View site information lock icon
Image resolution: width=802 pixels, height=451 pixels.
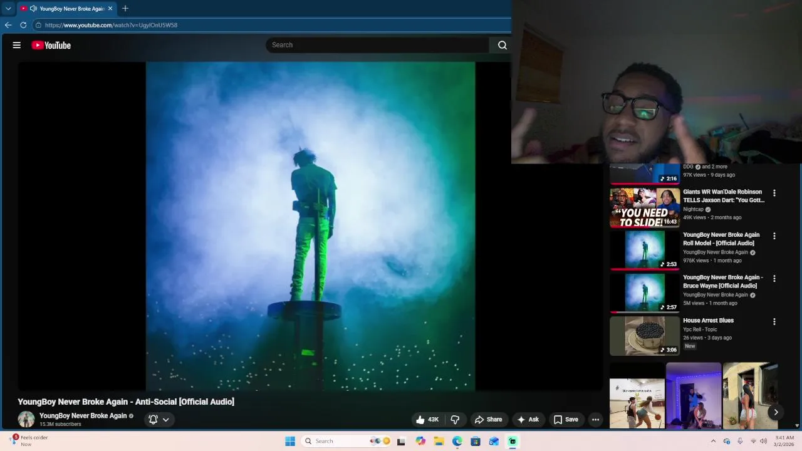pos(38,25)
